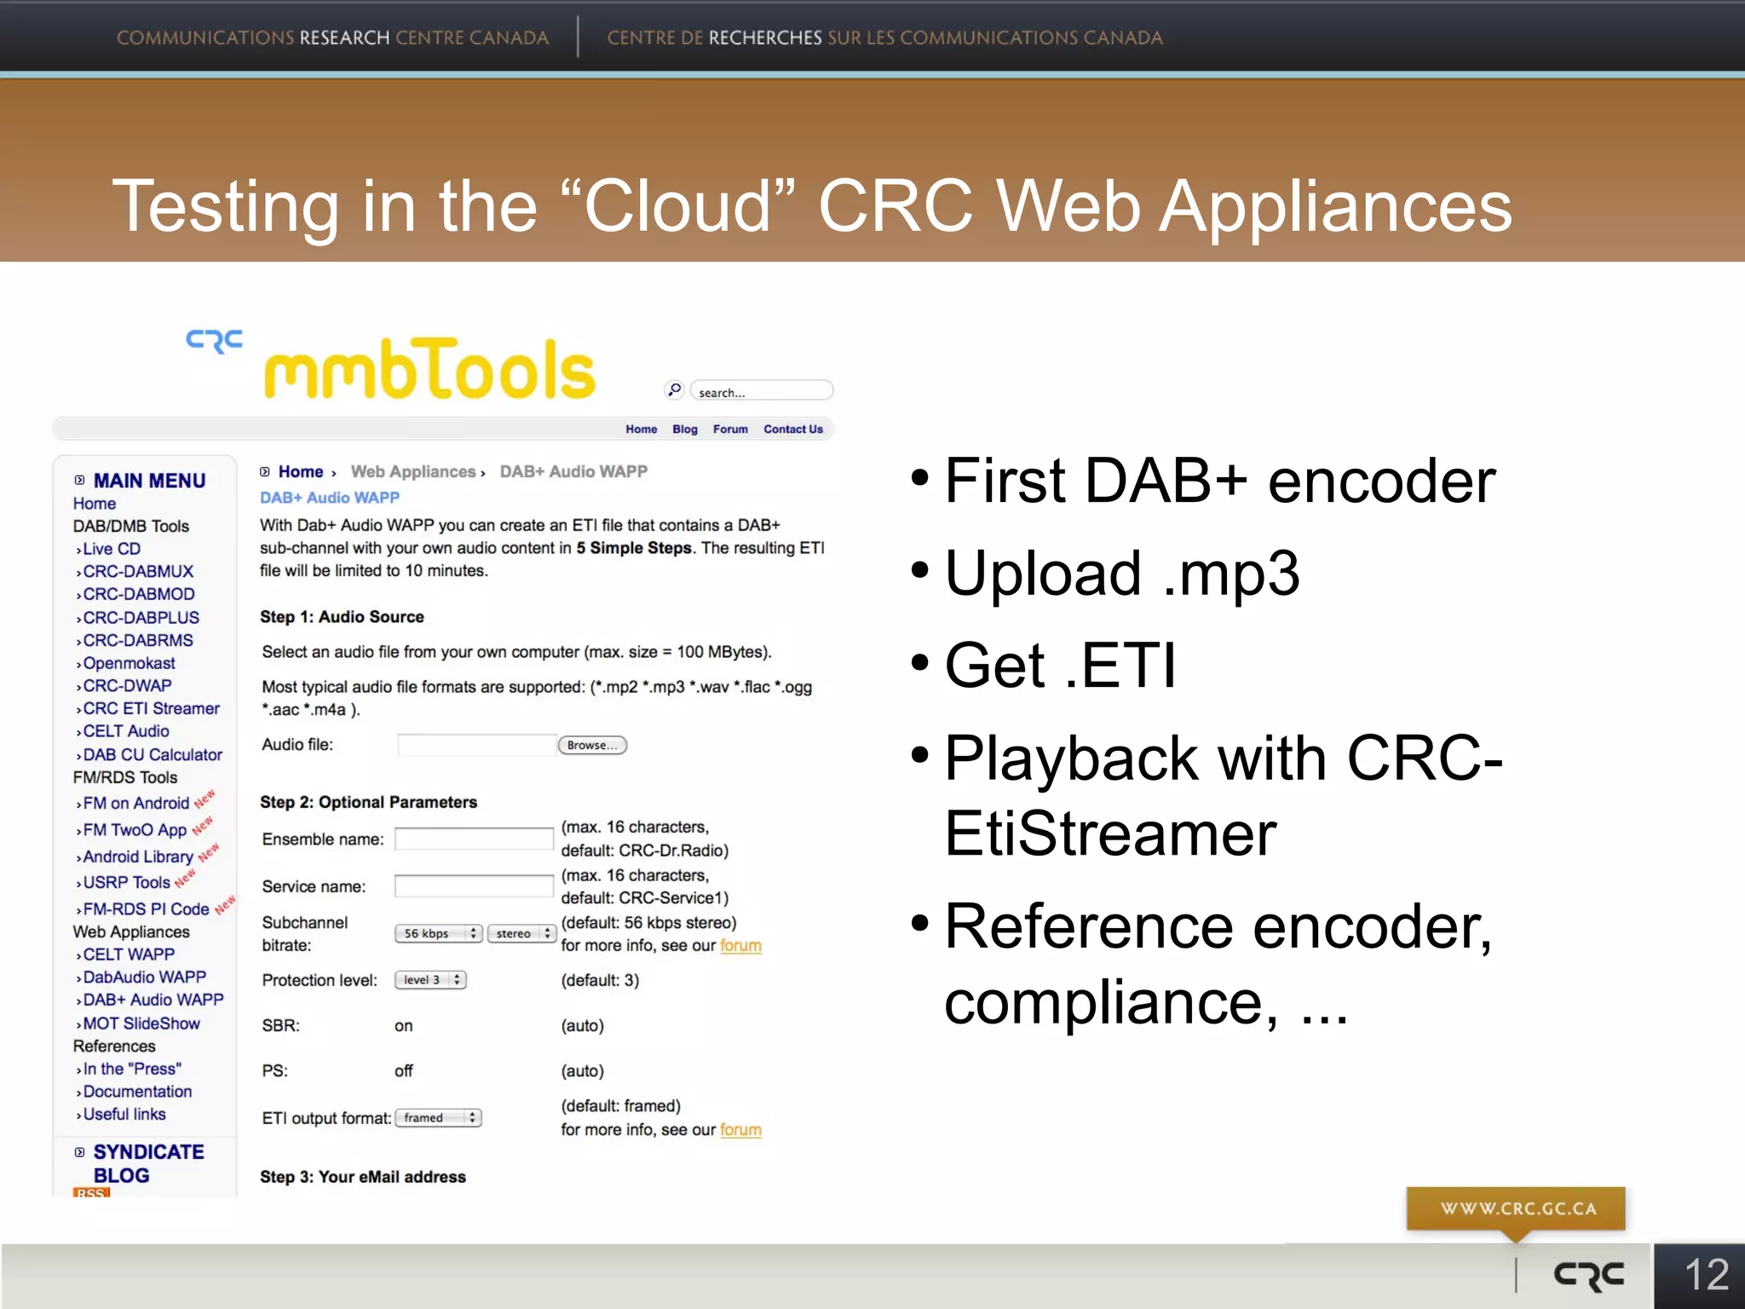
Task: Open CELT Audio in the sidebar
Action: click(125, 731)
